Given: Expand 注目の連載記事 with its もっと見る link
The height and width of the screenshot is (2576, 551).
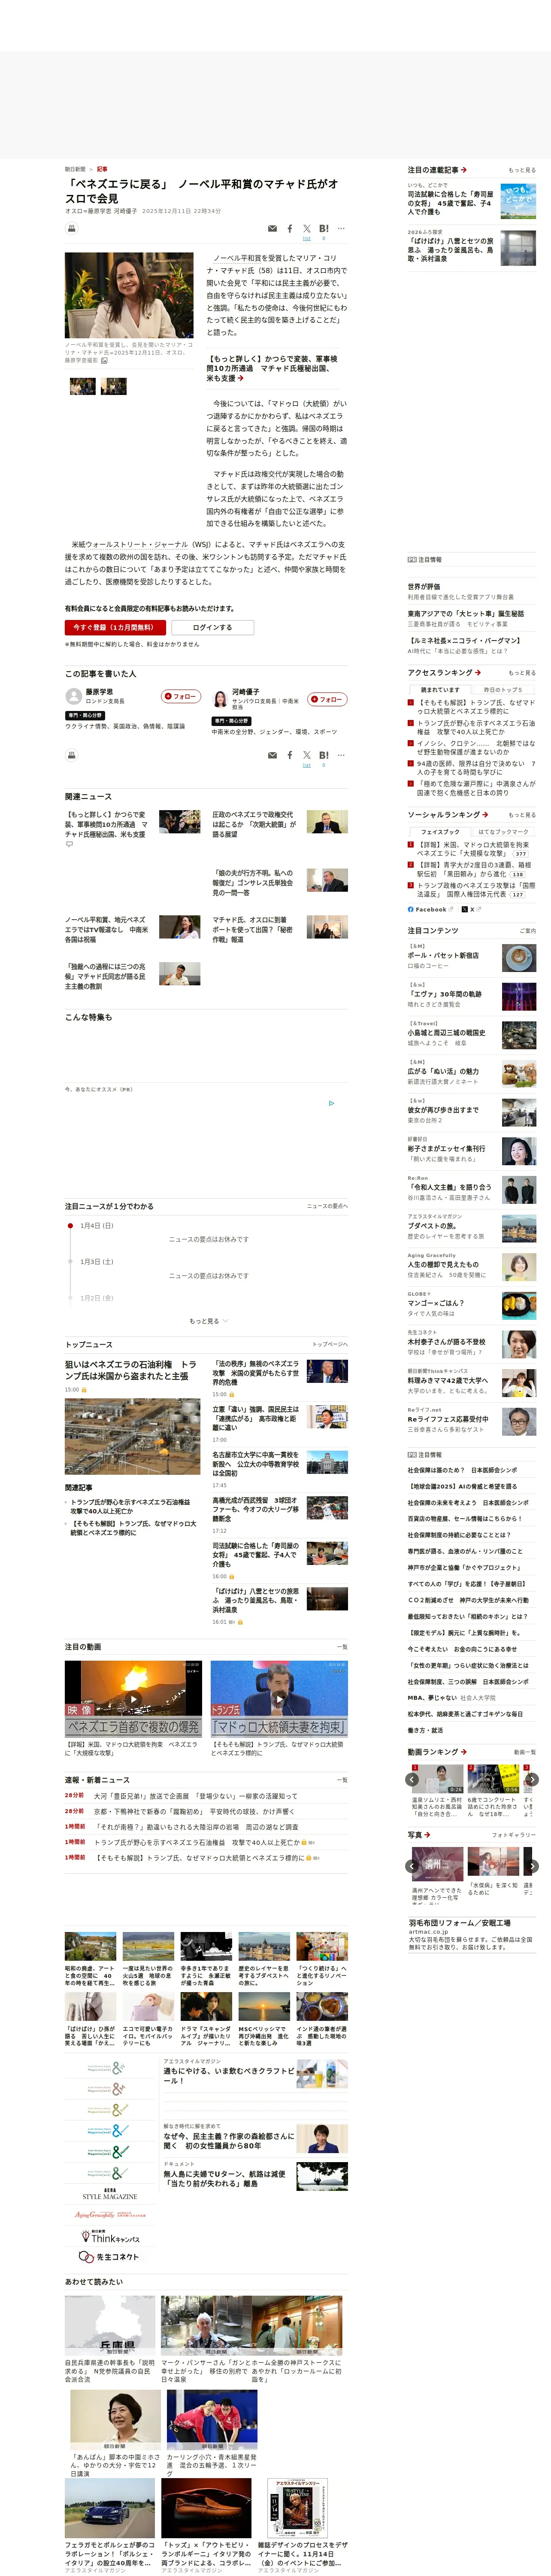Looking at the screenshot, I should [522, 170].
